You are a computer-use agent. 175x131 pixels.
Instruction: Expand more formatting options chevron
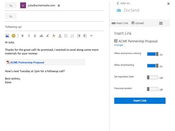tap(91, 36)
